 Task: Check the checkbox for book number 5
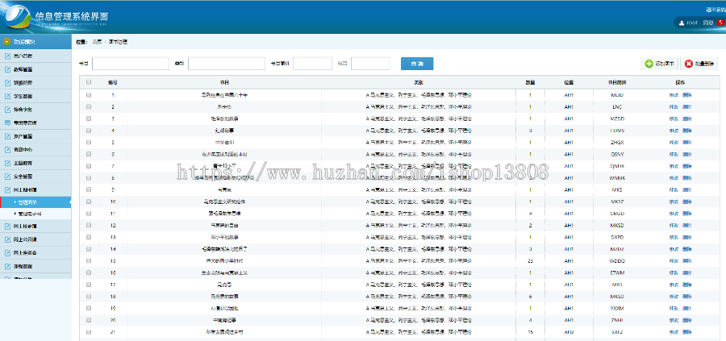pos(89,142)
